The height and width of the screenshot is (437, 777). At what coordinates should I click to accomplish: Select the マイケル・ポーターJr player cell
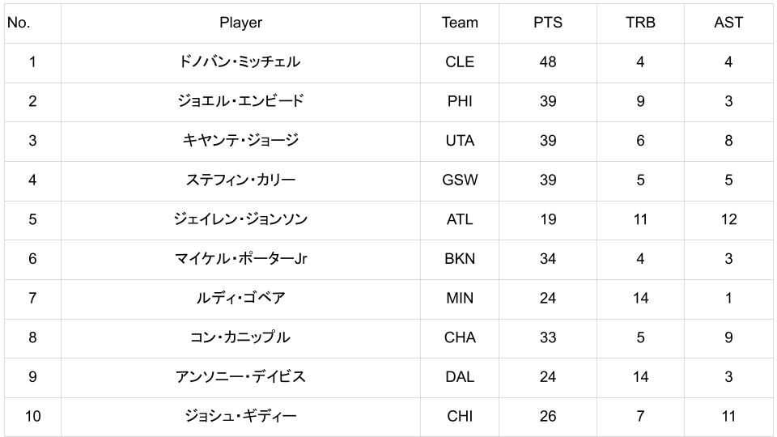[x=240, y=259]
